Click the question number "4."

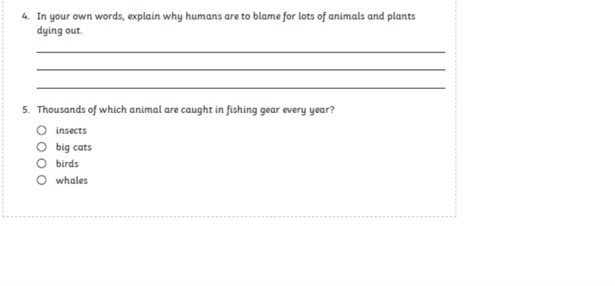[26, 17]
